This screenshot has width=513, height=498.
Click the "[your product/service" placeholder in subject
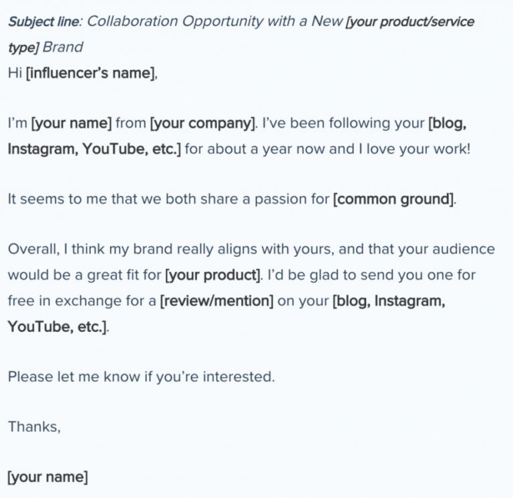410,22
